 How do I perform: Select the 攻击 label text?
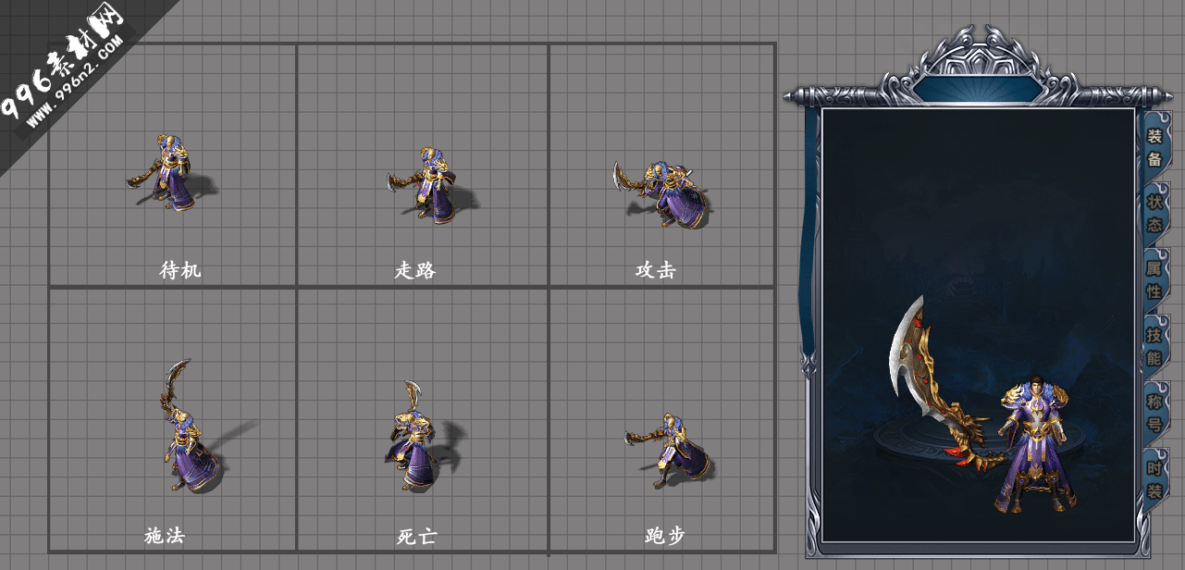coord(656,270)
